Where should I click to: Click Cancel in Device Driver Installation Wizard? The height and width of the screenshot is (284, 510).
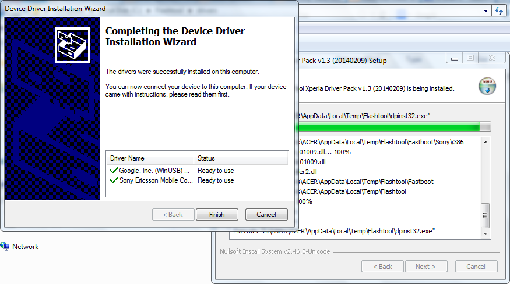pyautogui.click(x=266, y=215)
